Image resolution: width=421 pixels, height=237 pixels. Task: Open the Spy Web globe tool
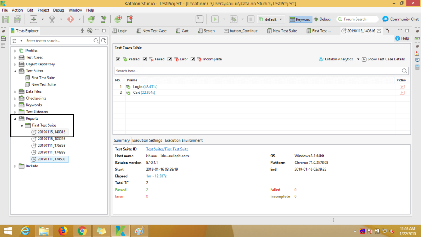click(91, 19)
